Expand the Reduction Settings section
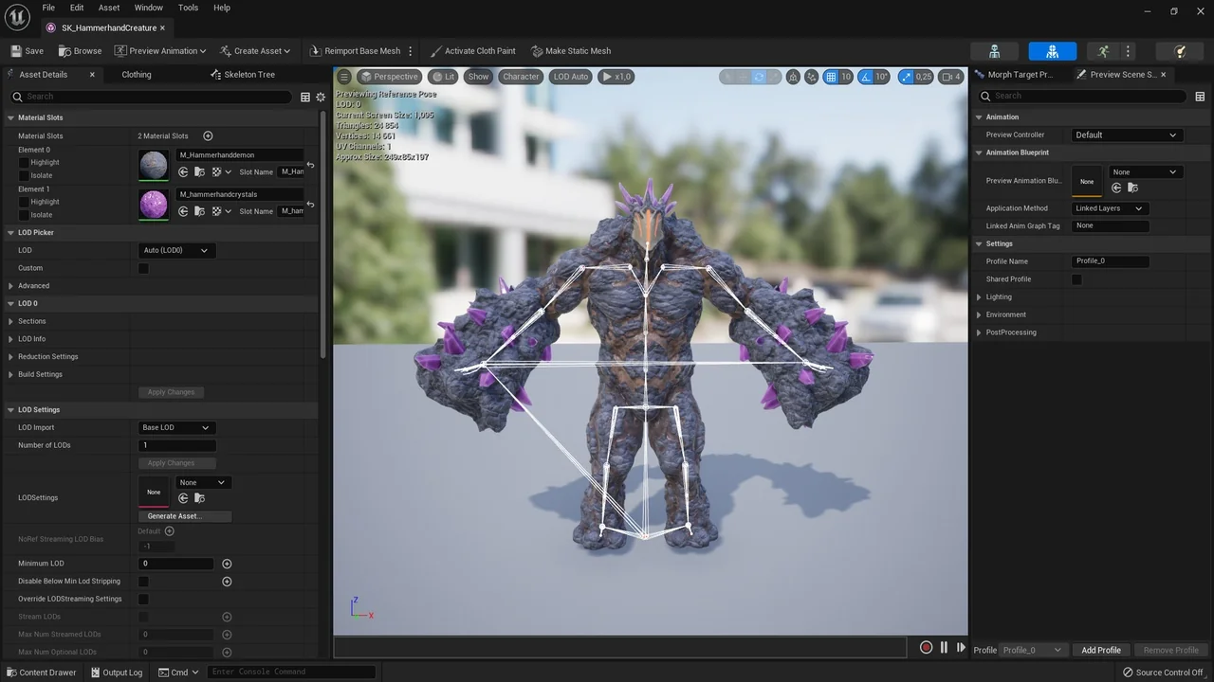The height and width of the screenshot is (682, 1214). 10,357
